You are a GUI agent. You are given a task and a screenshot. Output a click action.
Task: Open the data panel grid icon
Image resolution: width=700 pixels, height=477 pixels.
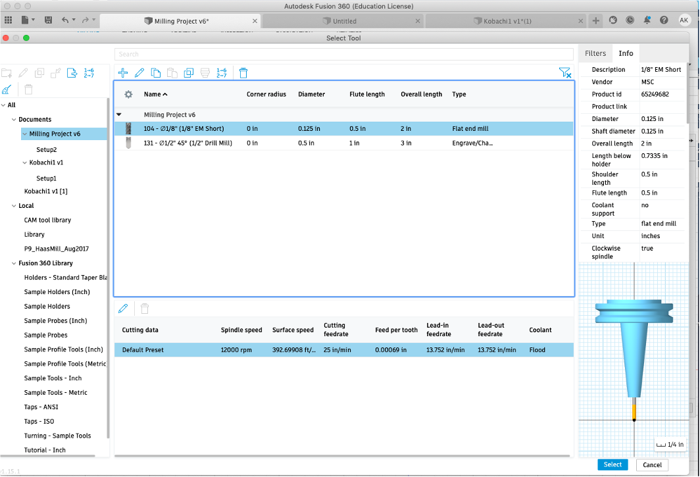click(x=8, y=20)
